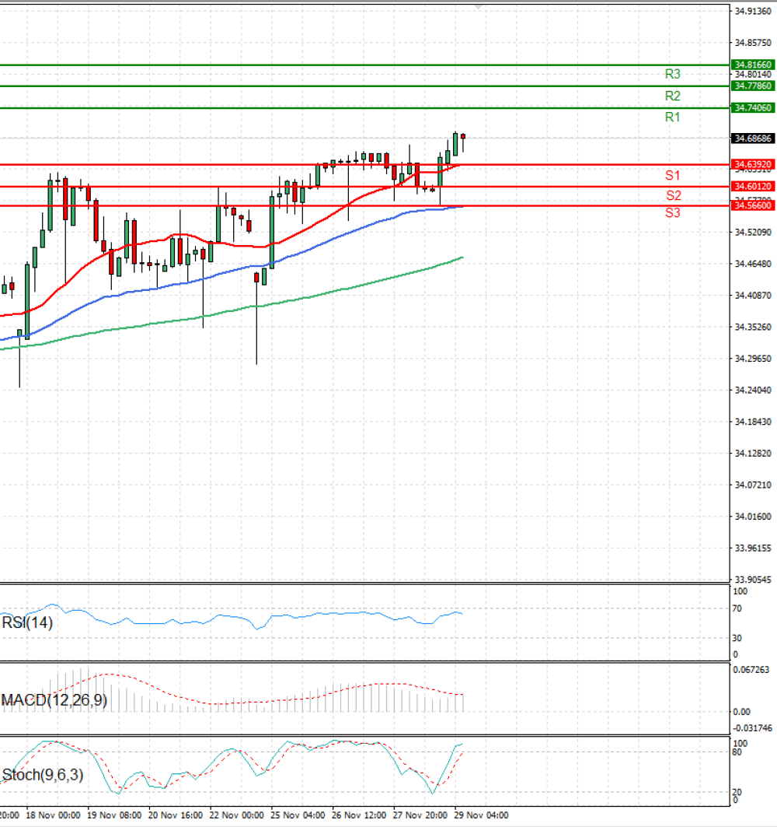Click the green 34.74060 price tag
The width and height of the screenshot is (777, 827).
(x=753, y=107)
